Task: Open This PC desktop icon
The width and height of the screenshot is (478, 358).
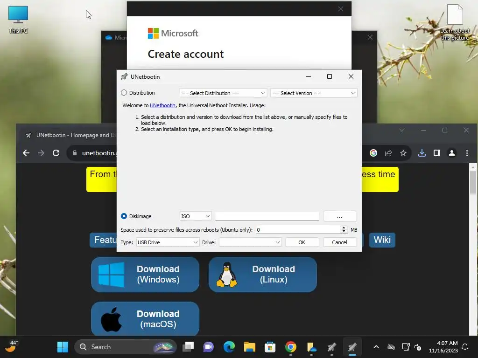Action: [18, 20]
